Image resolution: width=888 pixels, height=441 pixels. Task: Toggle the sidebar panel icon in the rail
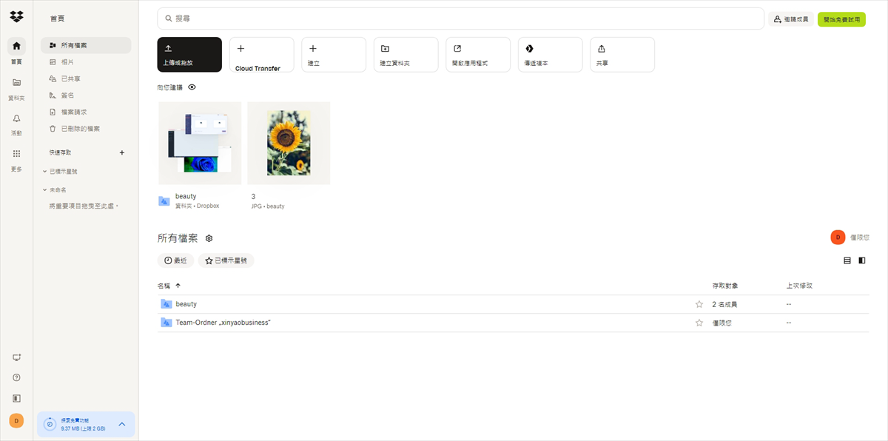coord(16,398)
